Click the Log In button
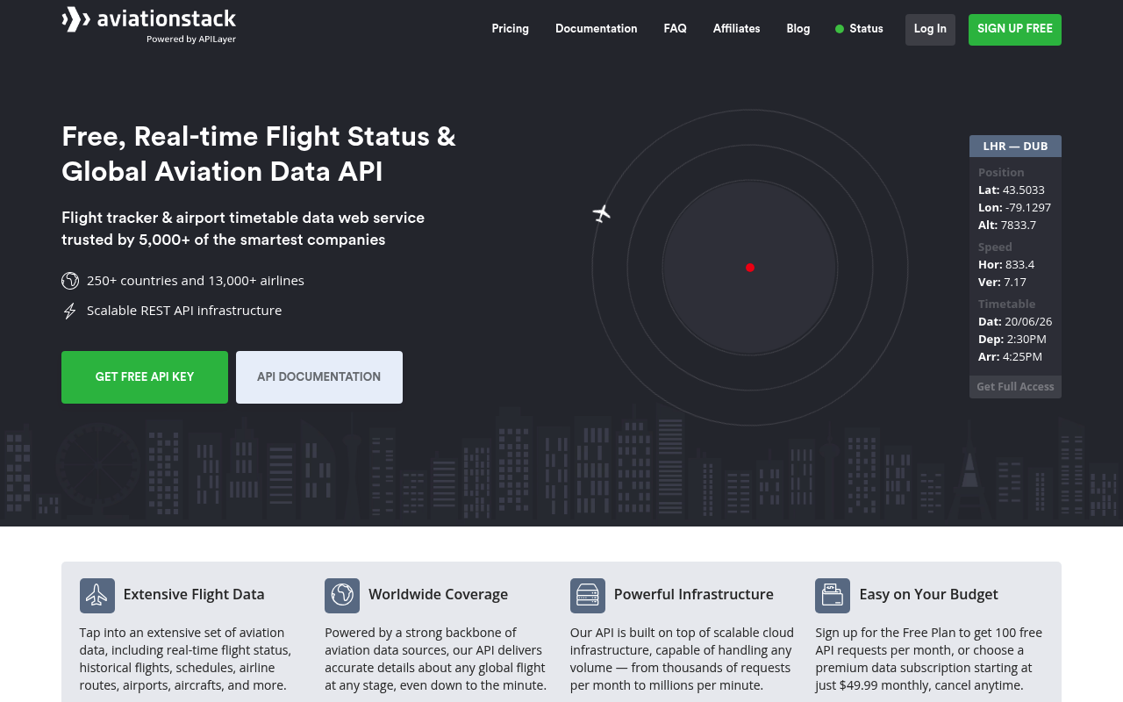1123x702 pixels. [930, 30]
